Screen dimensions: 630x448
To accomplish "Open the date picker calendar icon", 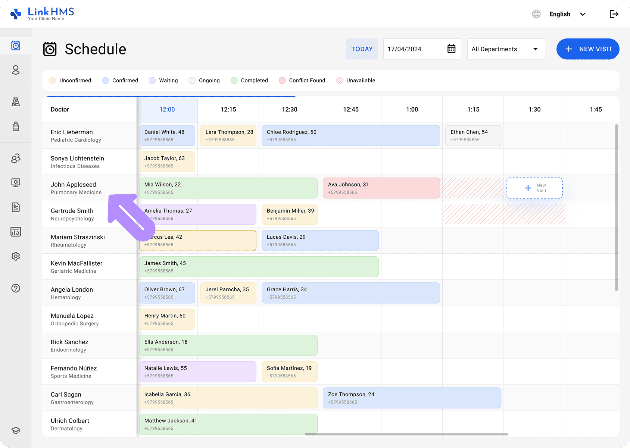I will click(451, 48).
